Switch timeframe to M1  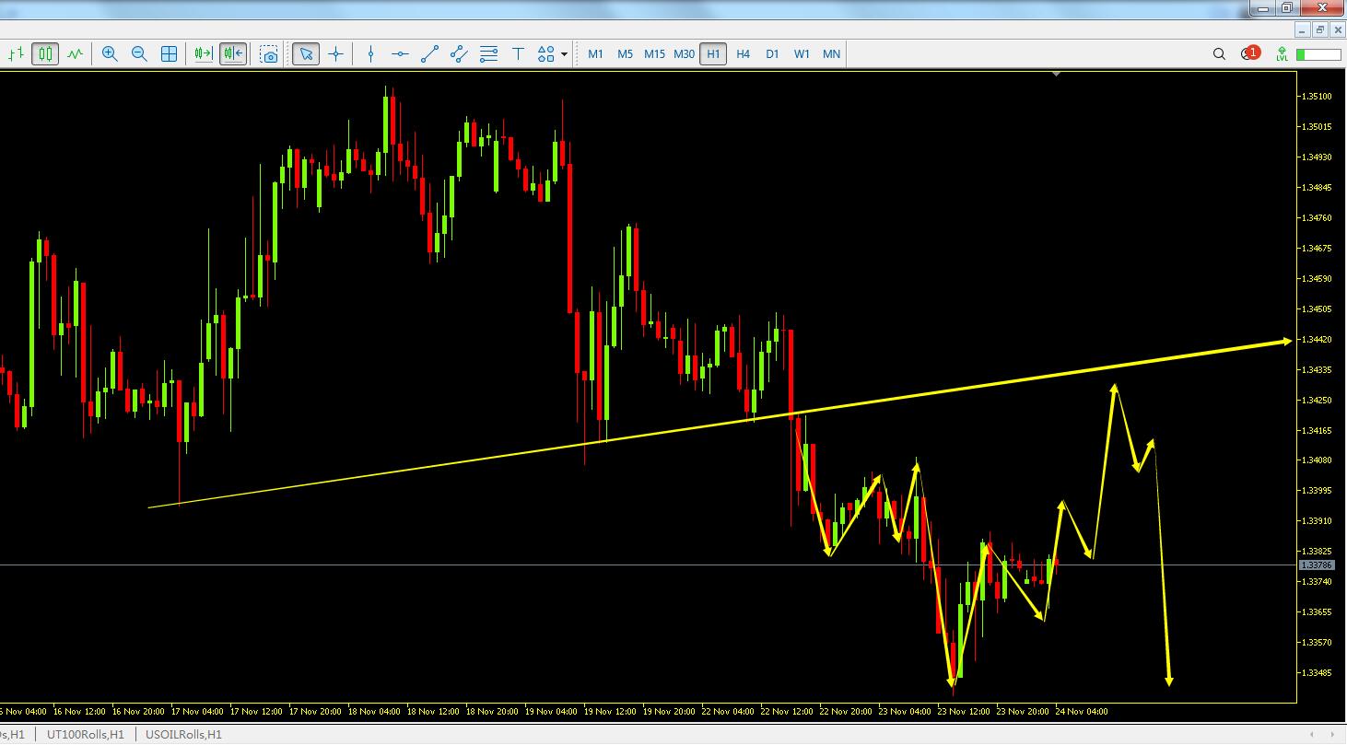tap(595, 54)
